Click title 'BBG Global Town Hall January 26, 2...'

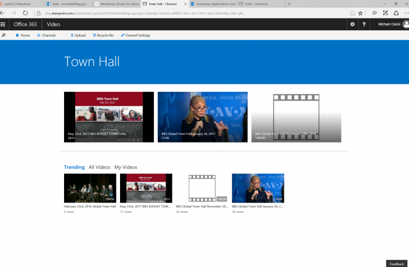point(258,207)
